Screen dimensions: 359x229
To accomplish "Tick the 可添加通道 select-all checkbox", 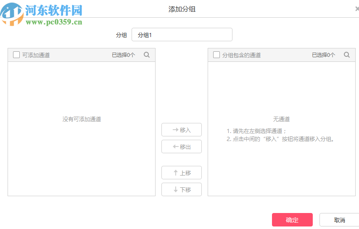I will click(16, 55).
